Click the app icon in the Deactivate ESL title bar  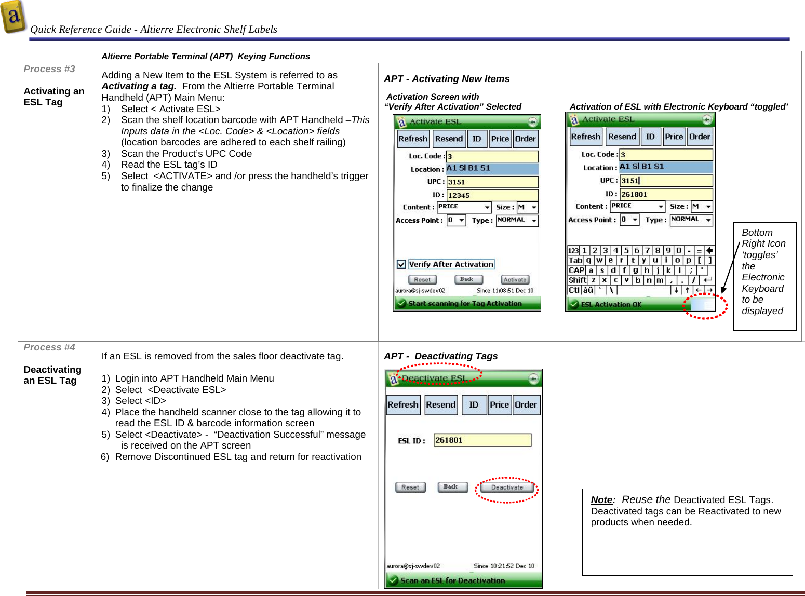click(x=393, y=379)
